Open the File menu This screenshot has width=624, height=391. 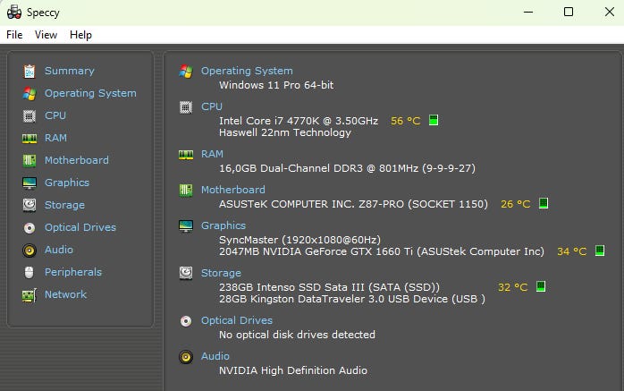pyautogui.click(x=14, y=35)
